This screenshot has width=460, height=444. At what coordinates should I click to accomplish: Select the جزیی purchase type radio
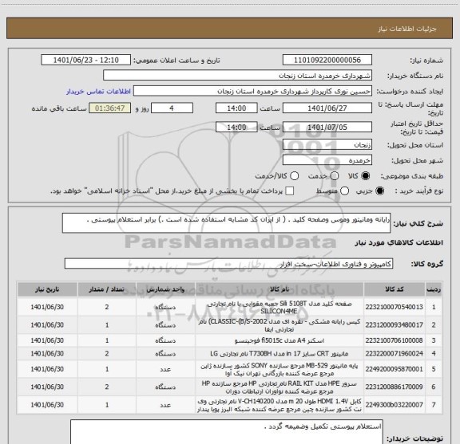point(380,191)
